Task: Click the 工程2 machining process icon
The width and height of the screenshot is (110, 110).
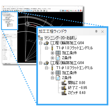Action: pos(46,63)
